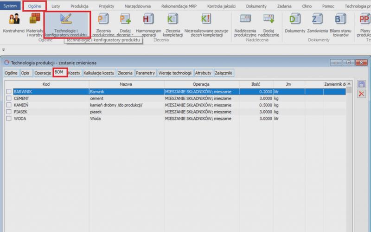
Task: Select the Załączniki tab
Action: (224, 73)
